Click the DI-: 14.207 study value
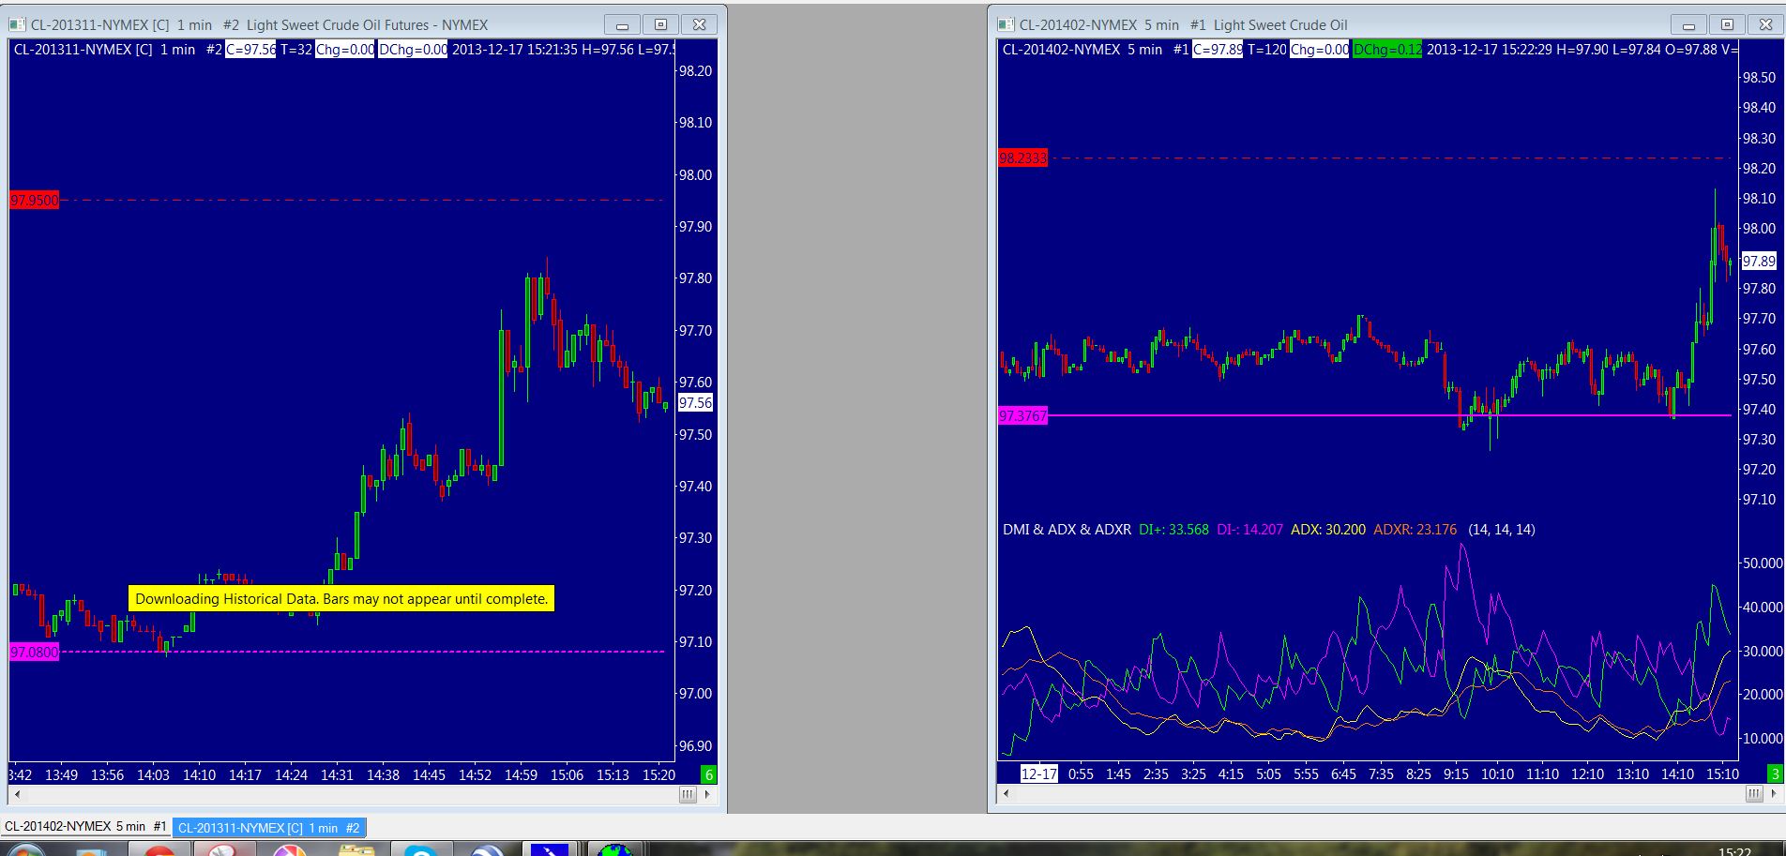 (x=1249, y=530)
